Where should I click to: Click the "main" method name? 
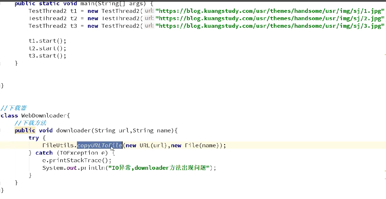click(x=87, y=4)
